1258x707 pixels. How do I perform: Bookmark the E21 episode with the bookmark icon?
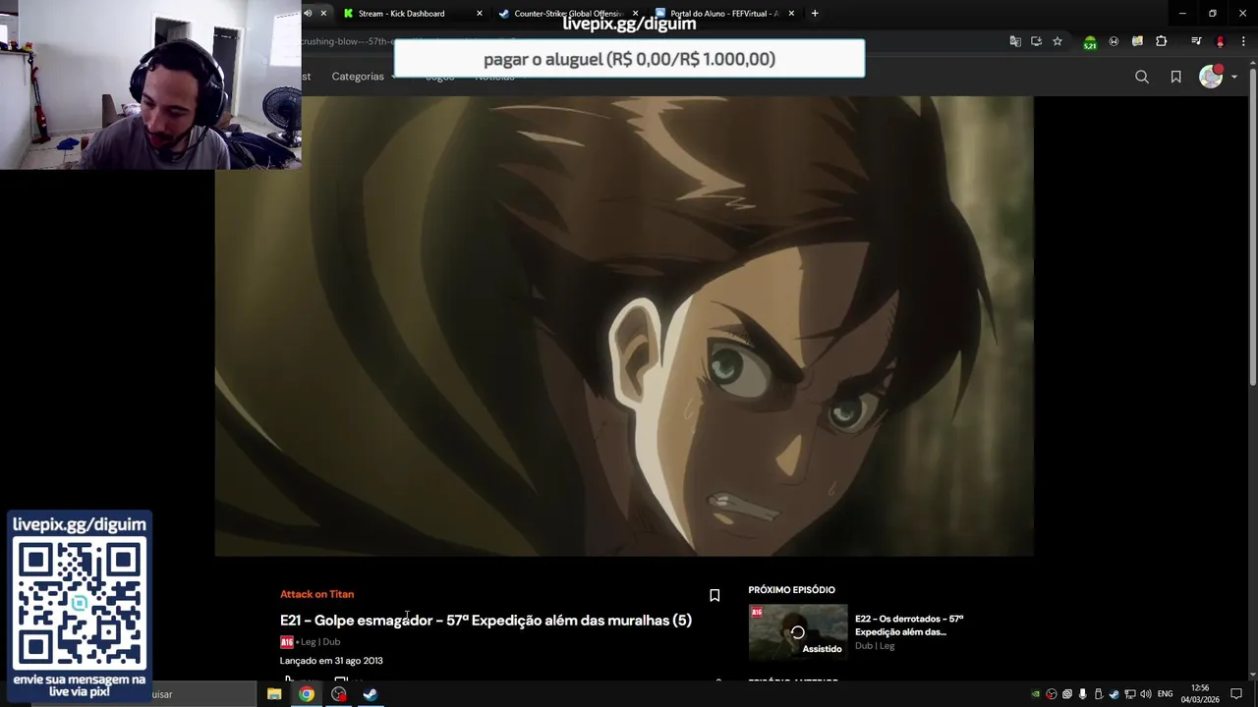pyautogui.click(x=715, y=595)
